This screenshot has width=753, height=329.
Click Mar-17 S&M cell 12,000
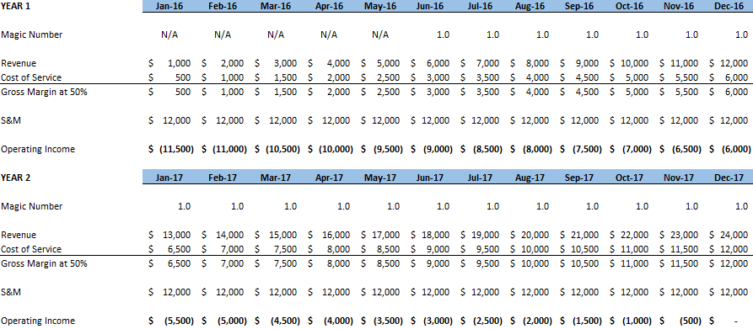click(282, 293)
